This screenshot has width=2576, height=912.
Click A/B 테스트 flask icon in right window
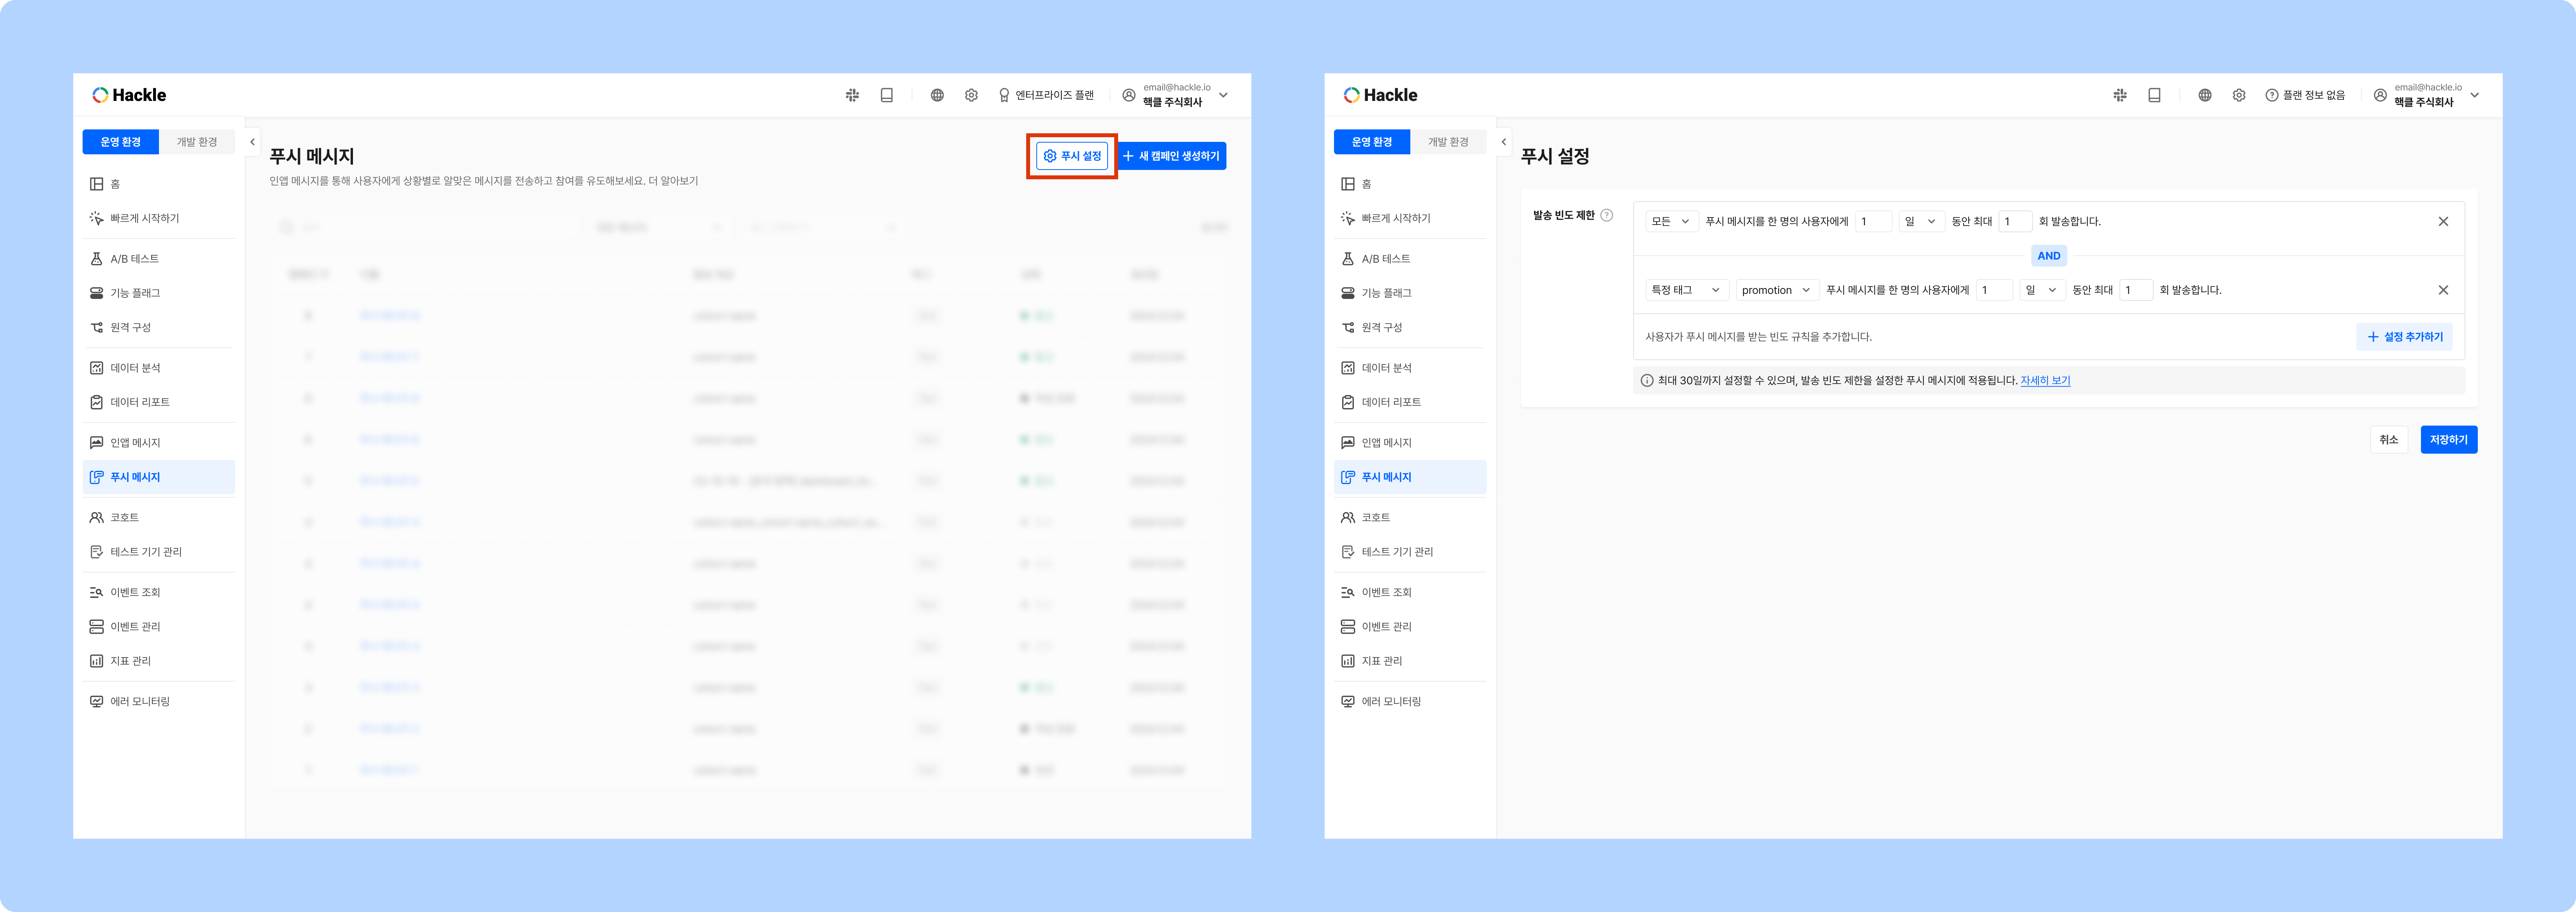point(1348,259)
